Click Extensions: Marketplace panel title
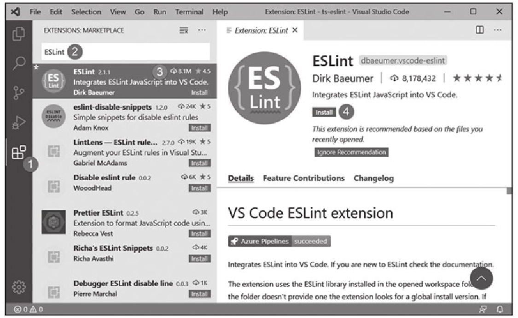The image size is (518, 318). [x=84, y=30]
